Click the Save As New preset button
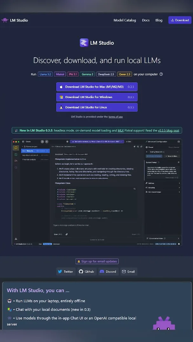 click(172, 156)
